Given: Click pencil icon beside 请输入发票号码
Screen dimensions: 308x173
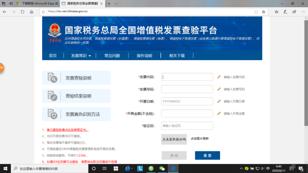Looking at the screenshot, I should point(219,89).
